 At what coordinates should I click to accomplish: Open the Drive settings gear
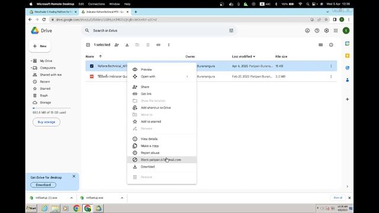coord(326,31)
